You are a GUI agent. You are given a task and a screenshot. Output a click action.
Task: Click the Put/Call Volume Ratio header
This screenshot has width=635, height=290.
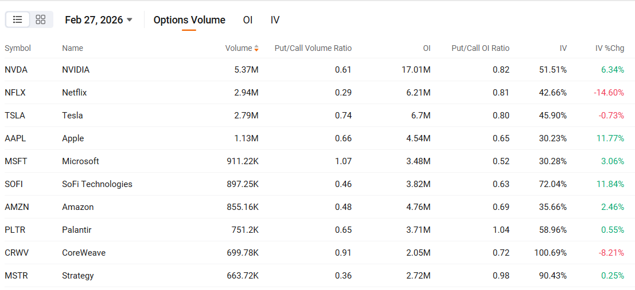(x=313, y=48)
